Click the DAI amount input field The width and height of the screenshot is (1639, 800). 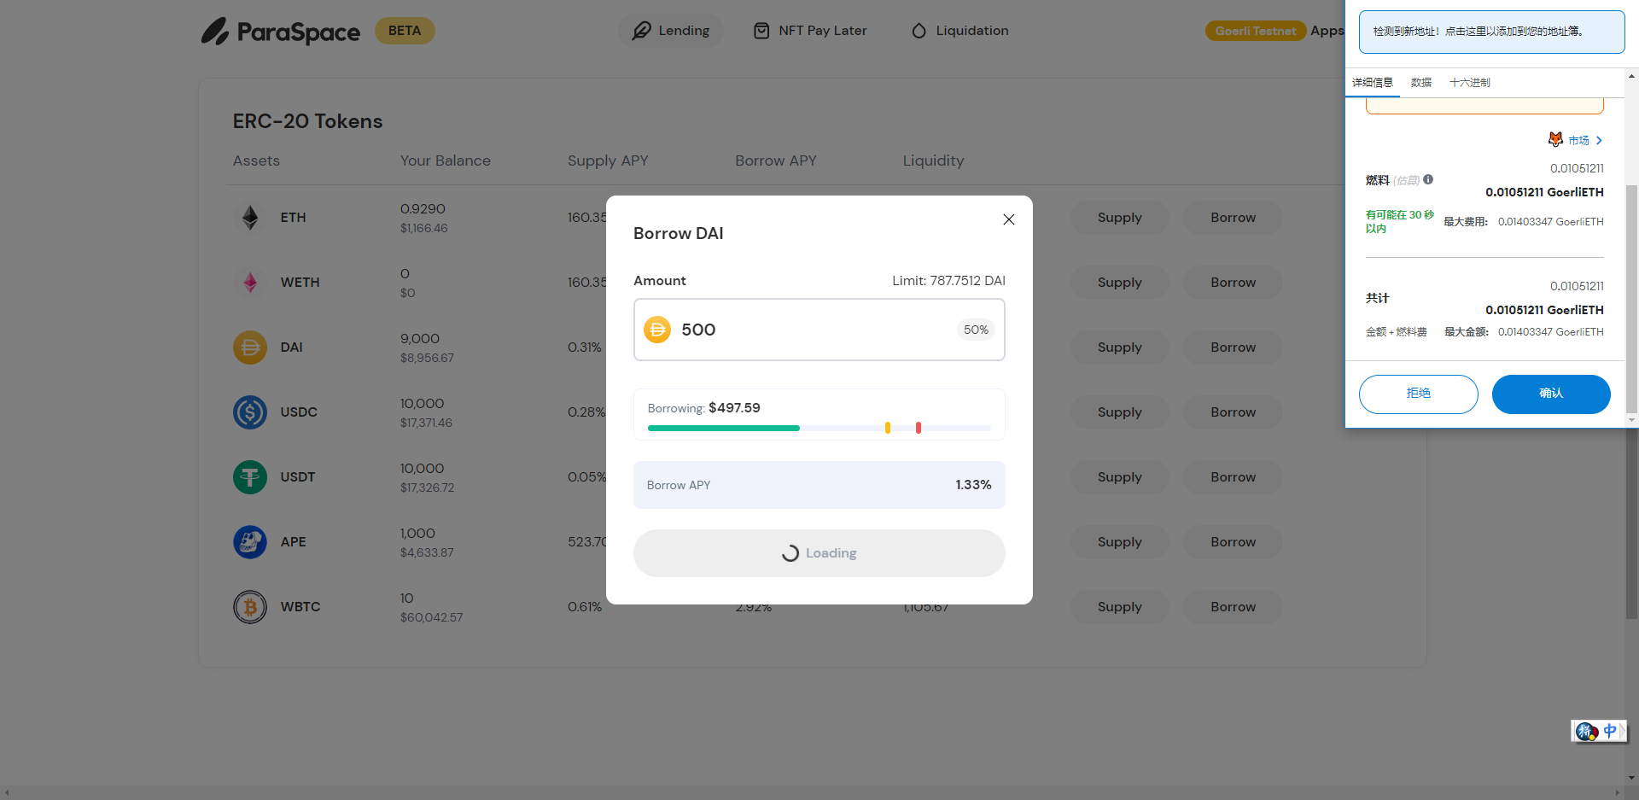coord(811,330)
